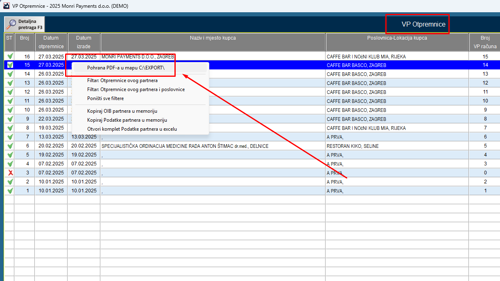Screen dimensions: 500x281
Task: Click green check status icon for row 14
Action: pyautogui.click(x=10, y=74)
